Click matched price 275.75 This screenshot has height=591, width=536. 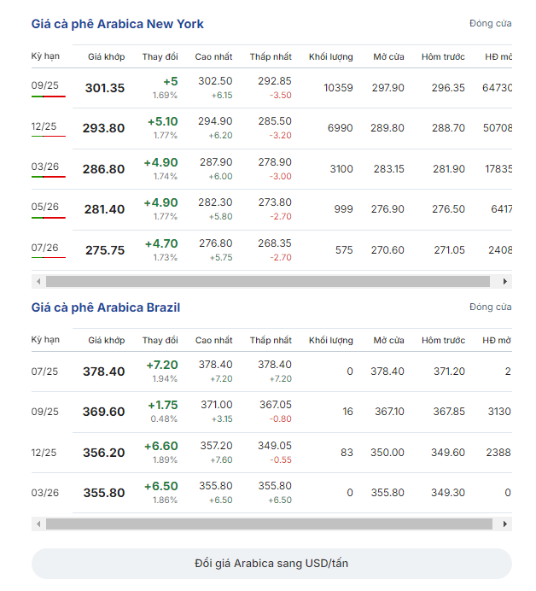coord(105,250)
